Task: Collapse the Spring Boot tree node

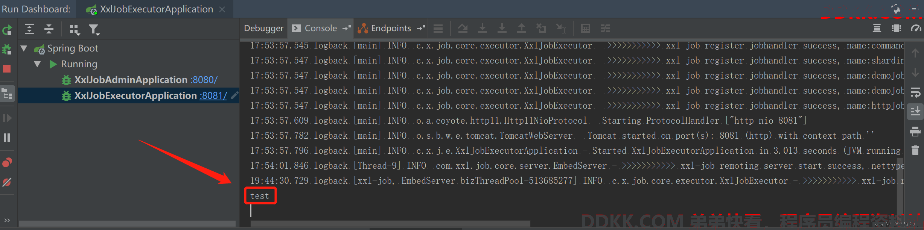Action: [x=24, y=48]
